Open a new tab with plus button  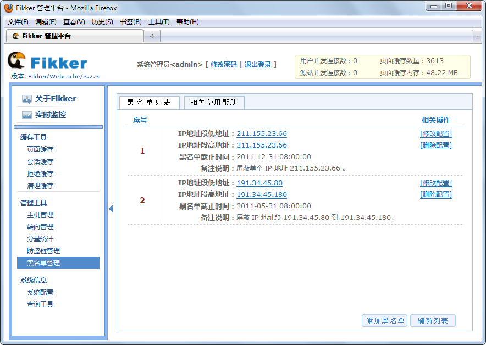click(152, 36)
